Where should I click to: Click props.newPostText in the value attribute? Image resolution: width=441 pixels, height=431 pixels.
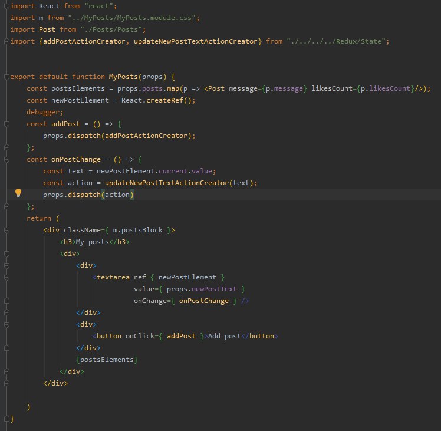pyautogui.click(x=202, y=289)
